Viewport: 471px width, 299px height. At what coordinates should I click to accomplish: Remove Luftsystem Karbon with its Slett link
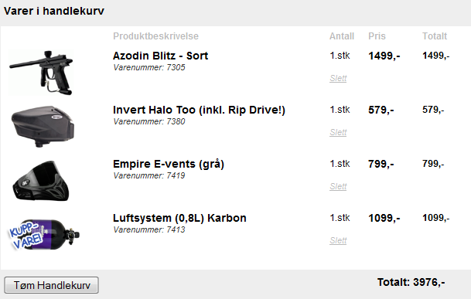338,240
